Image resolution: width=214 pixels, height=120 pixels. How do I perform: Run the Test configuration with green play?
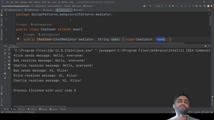[x=166, y=6]
